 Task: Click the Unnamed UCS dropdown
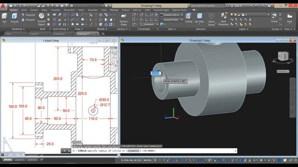pos(149,24)
